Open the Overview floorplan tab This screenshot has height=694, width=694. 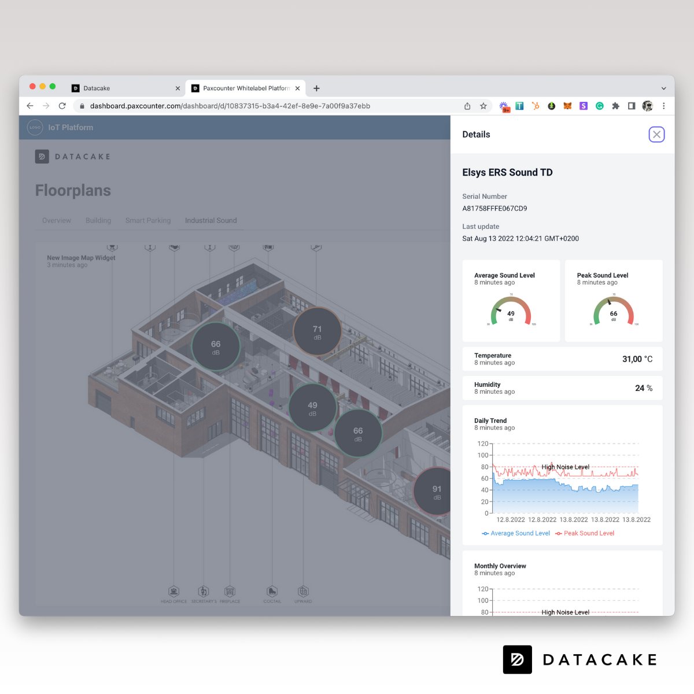(57, 220)
